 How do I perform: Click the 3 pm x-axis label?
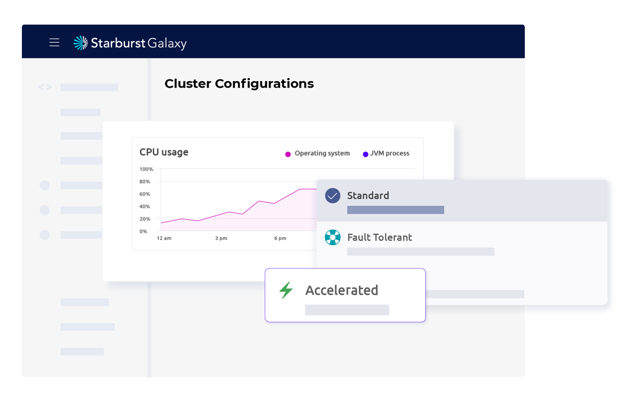coord(222,238)
